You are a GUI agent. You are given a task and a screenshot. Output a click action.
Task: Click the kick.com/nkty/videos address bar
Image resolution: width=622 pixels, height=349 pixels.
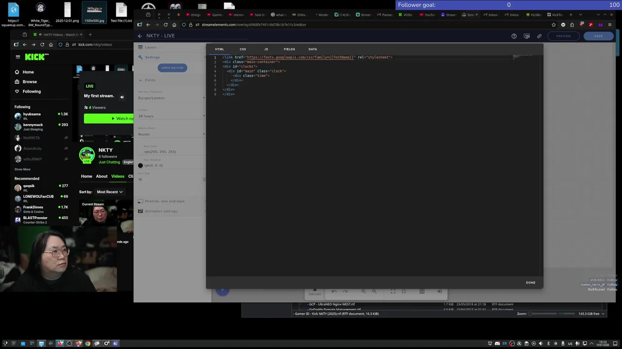(x=95, y=45)
